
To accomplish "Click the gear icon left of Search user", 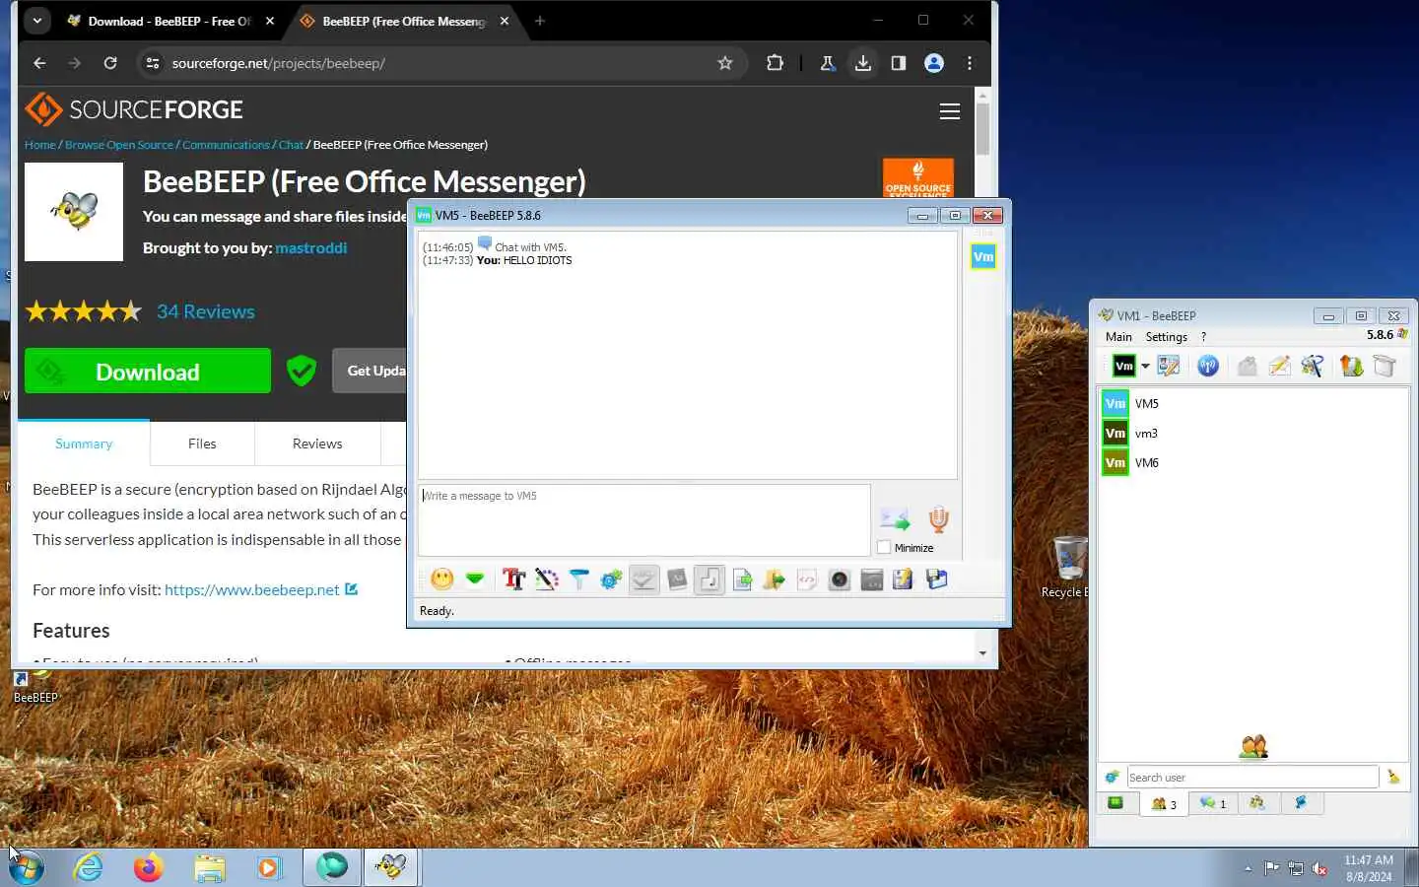I will [x=1113, y=777].
